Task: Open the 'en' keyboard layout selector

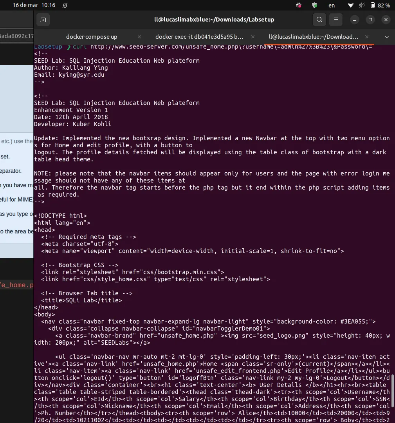Action: coord(332,5)
